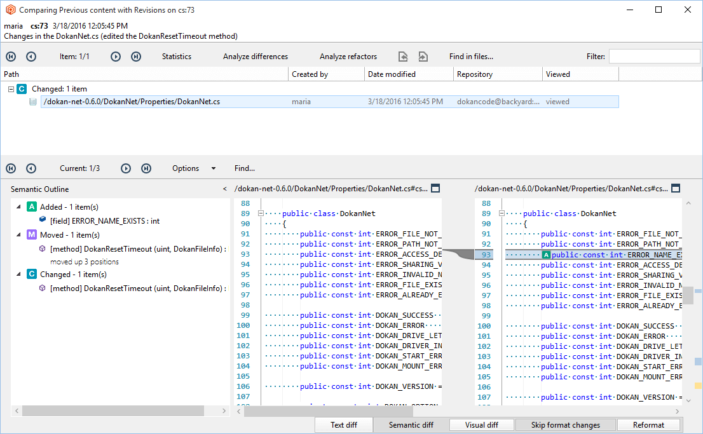
Task: Maximize the right diff pane
Action: pyautogui.click(x=675, y=187)
